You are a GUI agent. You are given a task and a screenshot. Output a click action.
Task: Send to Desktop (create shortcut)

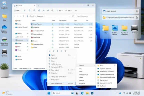[106, 74]
